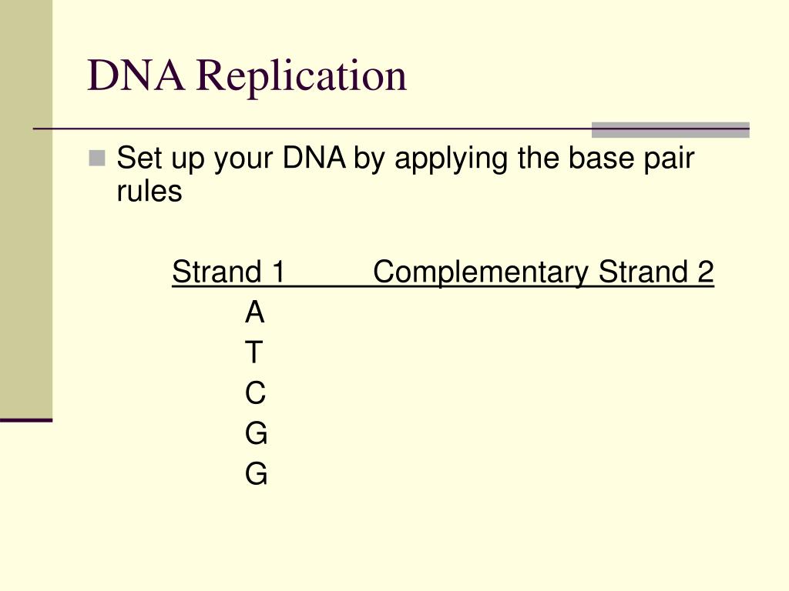Viewport: 789px width, 591px height.
Task: Click the word 'Replication' in title
Action: click(301, 76)
